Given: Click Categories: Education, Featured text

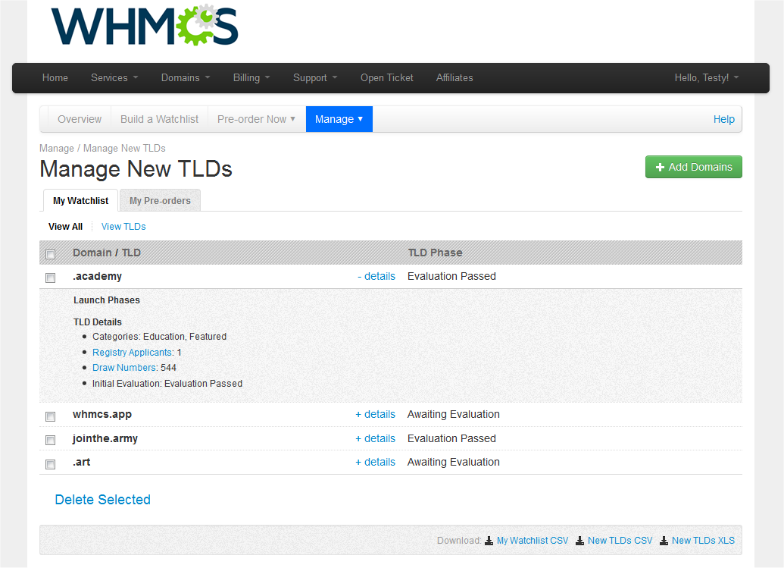Looking at the screenshot, I should [160, 337].
